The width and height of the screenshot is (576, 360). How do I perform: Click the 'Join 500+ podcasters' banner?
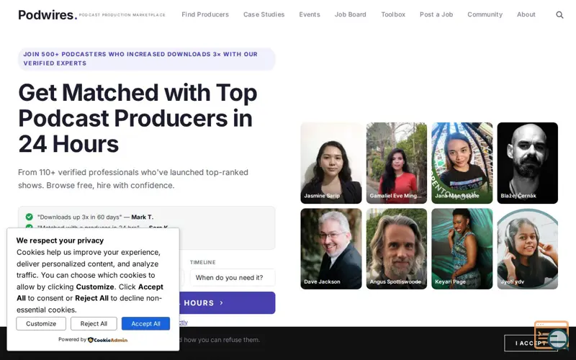click(147, 59)
